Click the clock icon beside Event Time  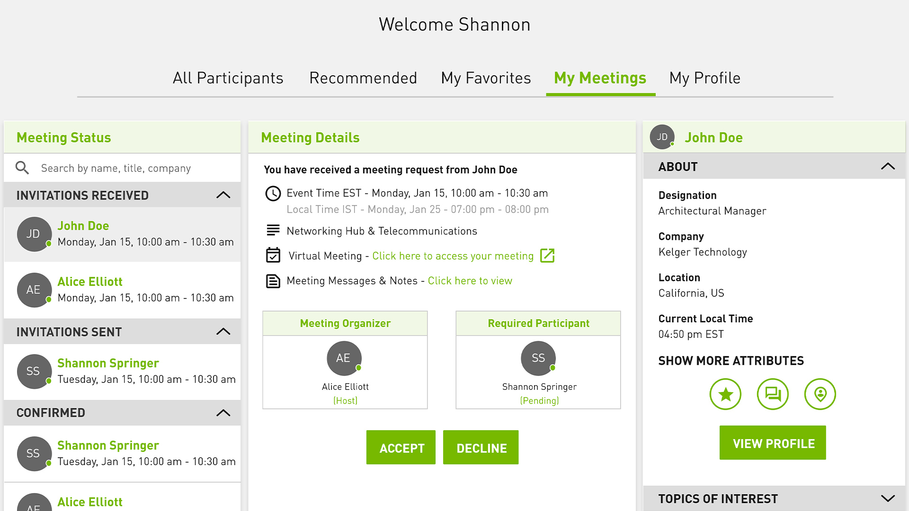[x=273, y=193]
